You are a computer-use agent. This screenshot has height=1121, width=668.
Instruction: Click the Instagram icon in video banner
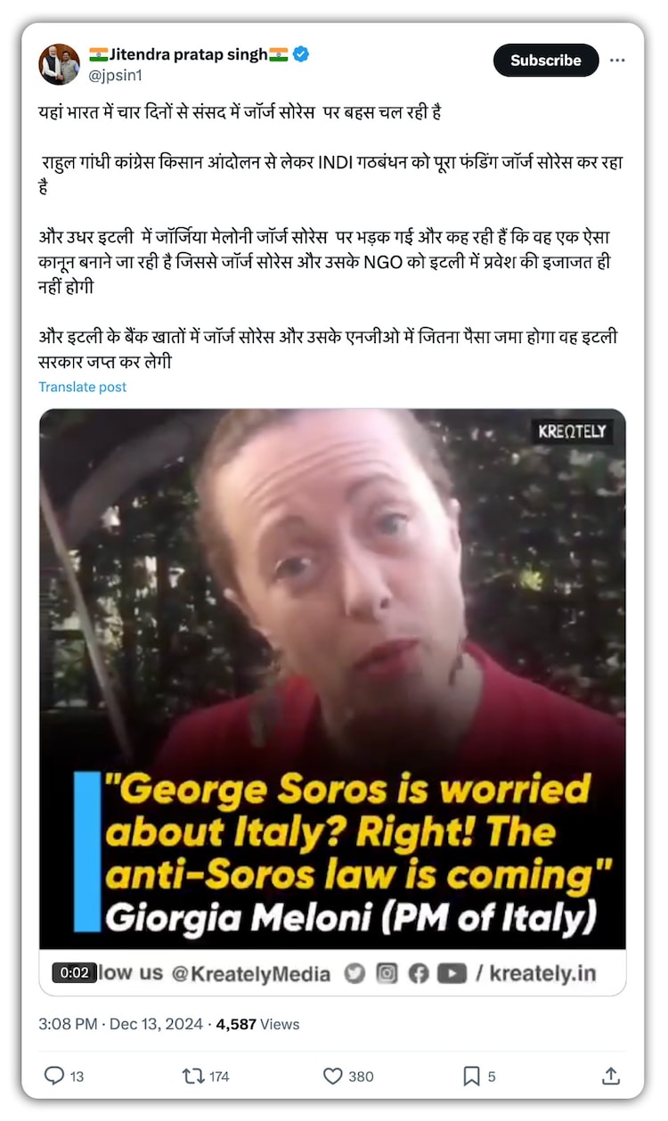pos(387,974)
